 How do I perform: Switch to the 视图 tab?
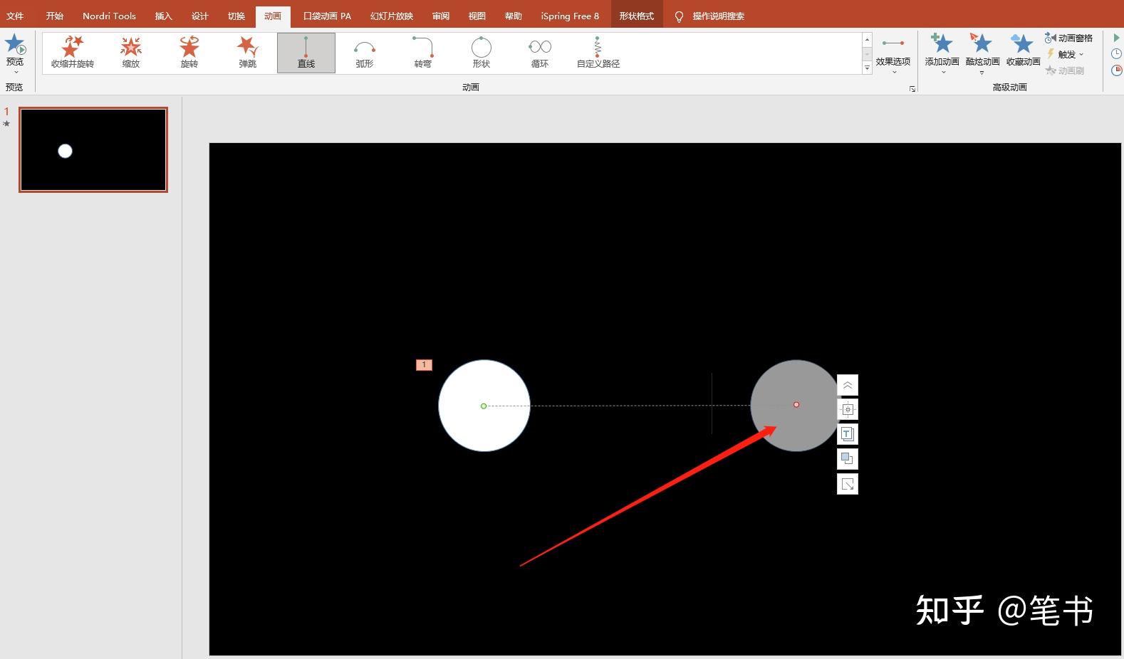click(x=477, y=16)
